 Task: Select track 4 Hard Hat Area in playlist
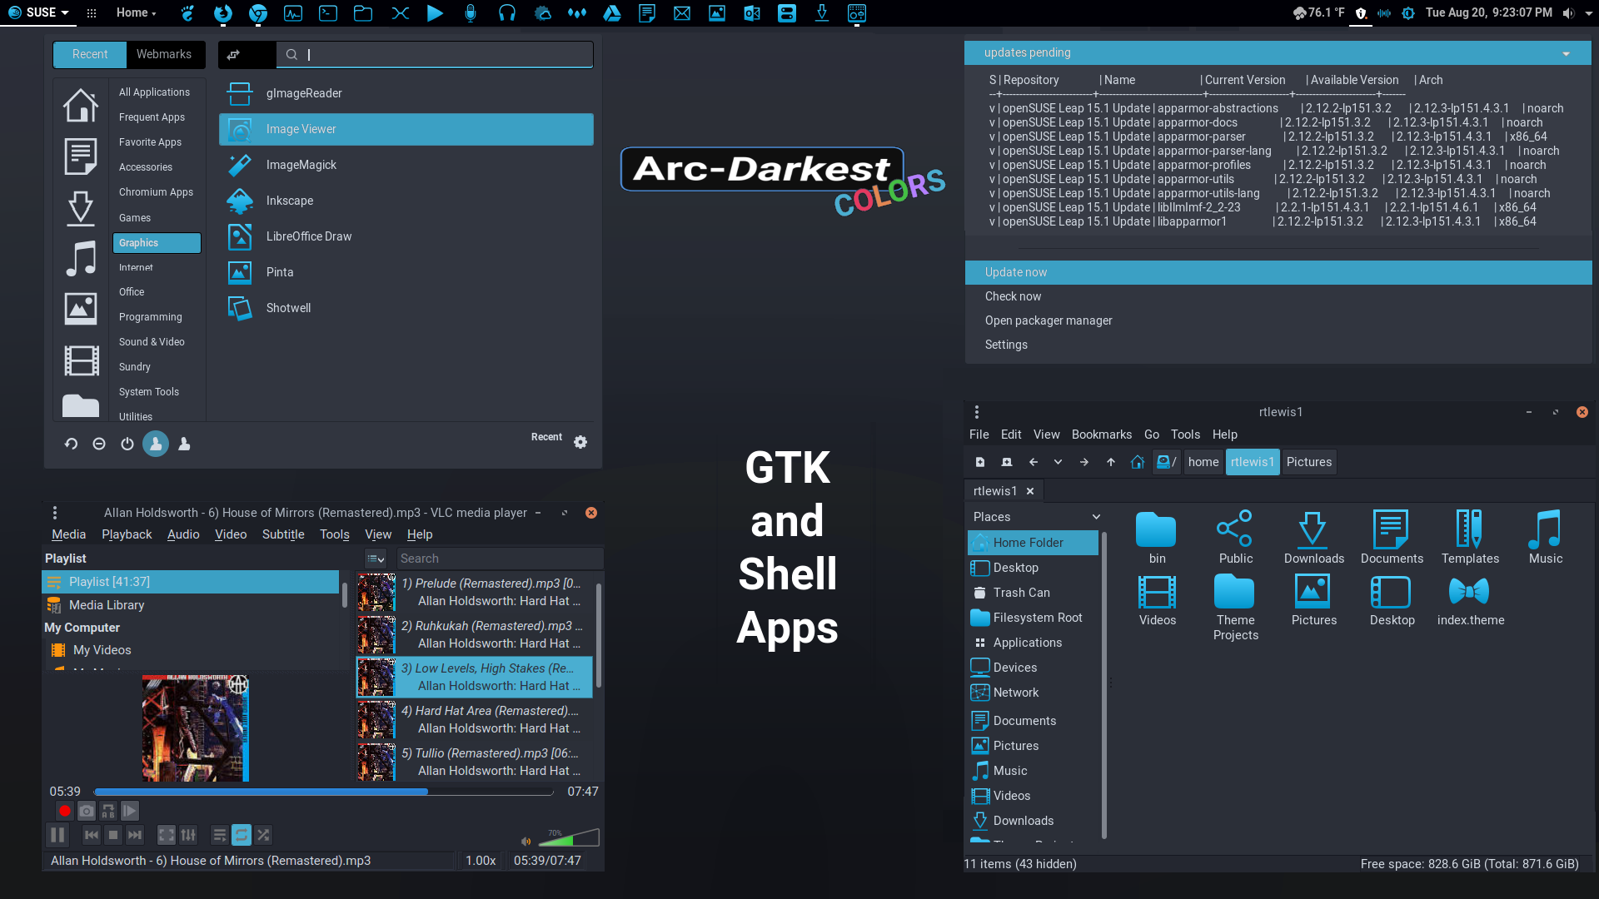[475, 719]
